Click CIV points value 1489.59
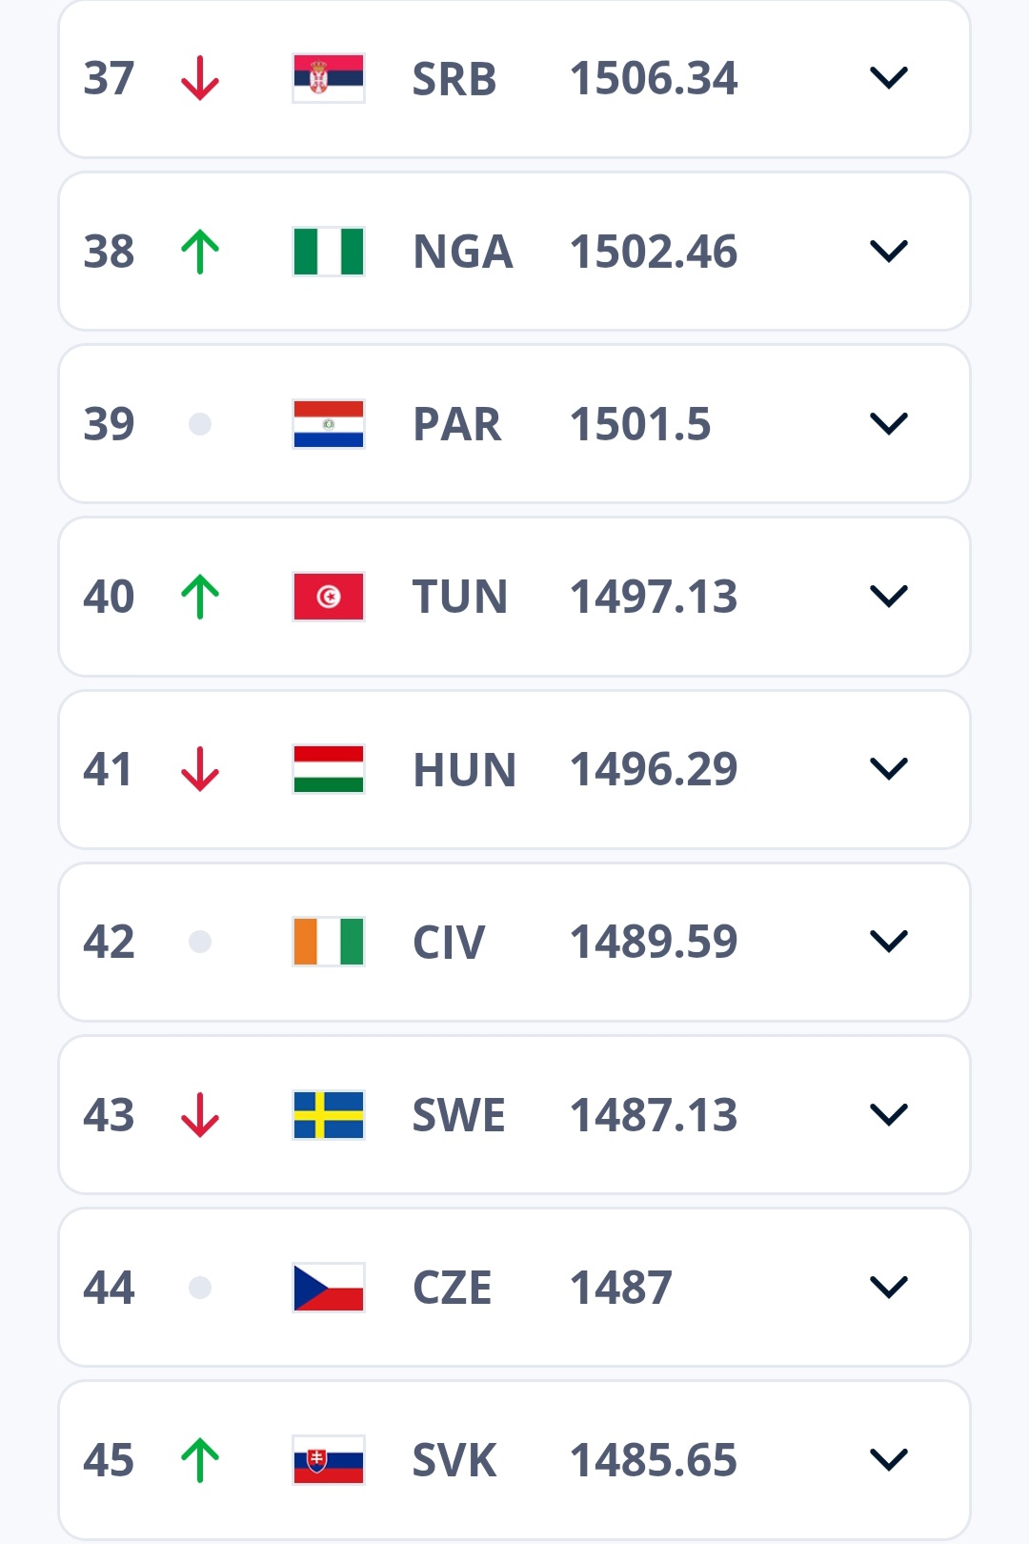Image resolution: width=1029 pixels, height=1544 pixels. (x=654, y=942)
